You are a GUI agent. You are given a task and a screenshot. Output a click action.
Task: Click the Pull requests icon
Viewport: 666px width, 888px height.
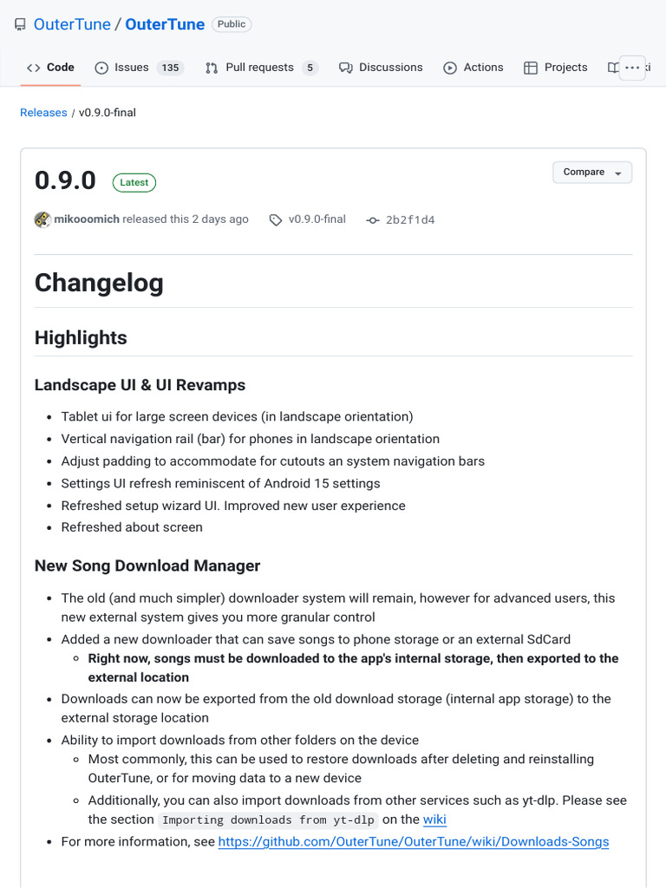pos(212,68)
